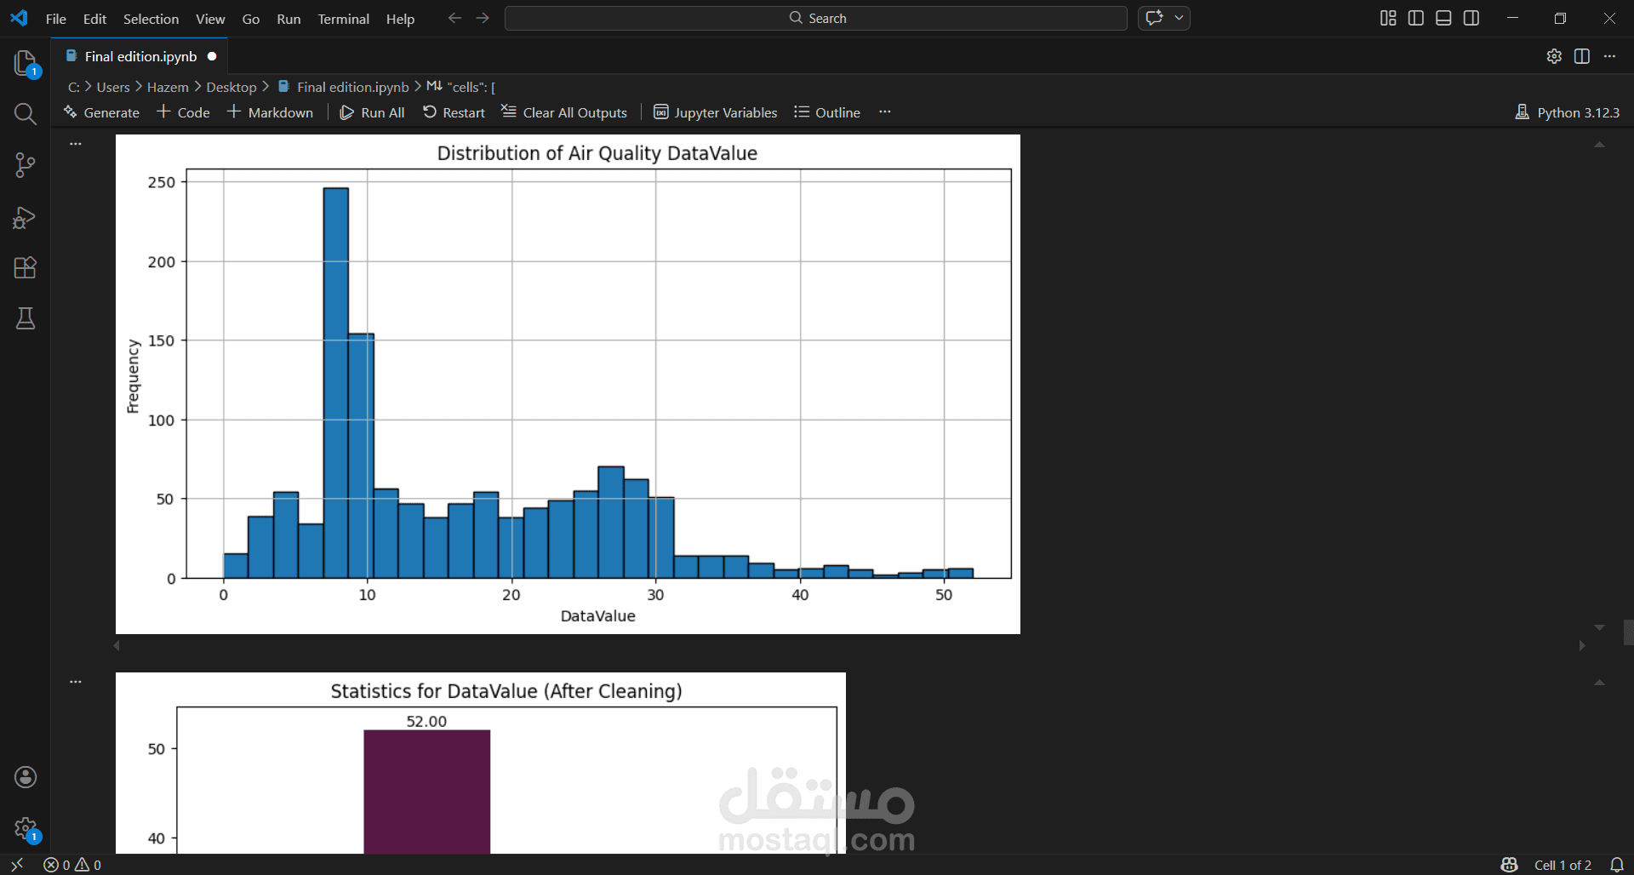This screenshot has width=1634, height=875.
Task: Expand the Final edition.ipynb breadcrumb
Action: [344, 87]
